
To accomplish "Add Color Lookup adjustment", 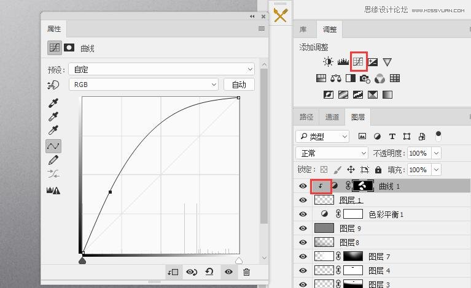I will (x=395, y=78).
